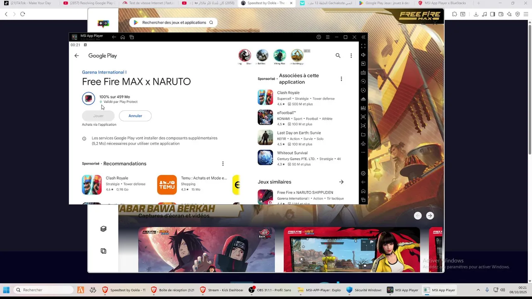Toggle fullscreen in MSI App Player sidebar
The width and height of the screenshot is (532, 299).
point(363,46)
